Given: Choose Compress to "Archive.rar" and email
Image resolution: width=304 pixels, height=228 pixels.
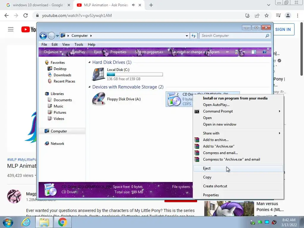Looking at the screenshot, I should click(232, 159).
